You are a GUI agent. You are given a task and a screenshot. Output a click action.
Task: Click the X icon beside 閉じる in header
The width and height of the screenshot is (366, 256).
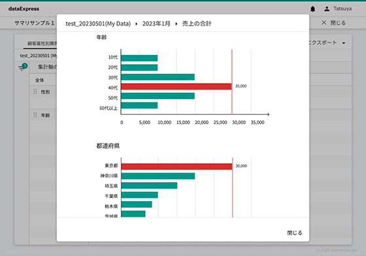point(324,23)
